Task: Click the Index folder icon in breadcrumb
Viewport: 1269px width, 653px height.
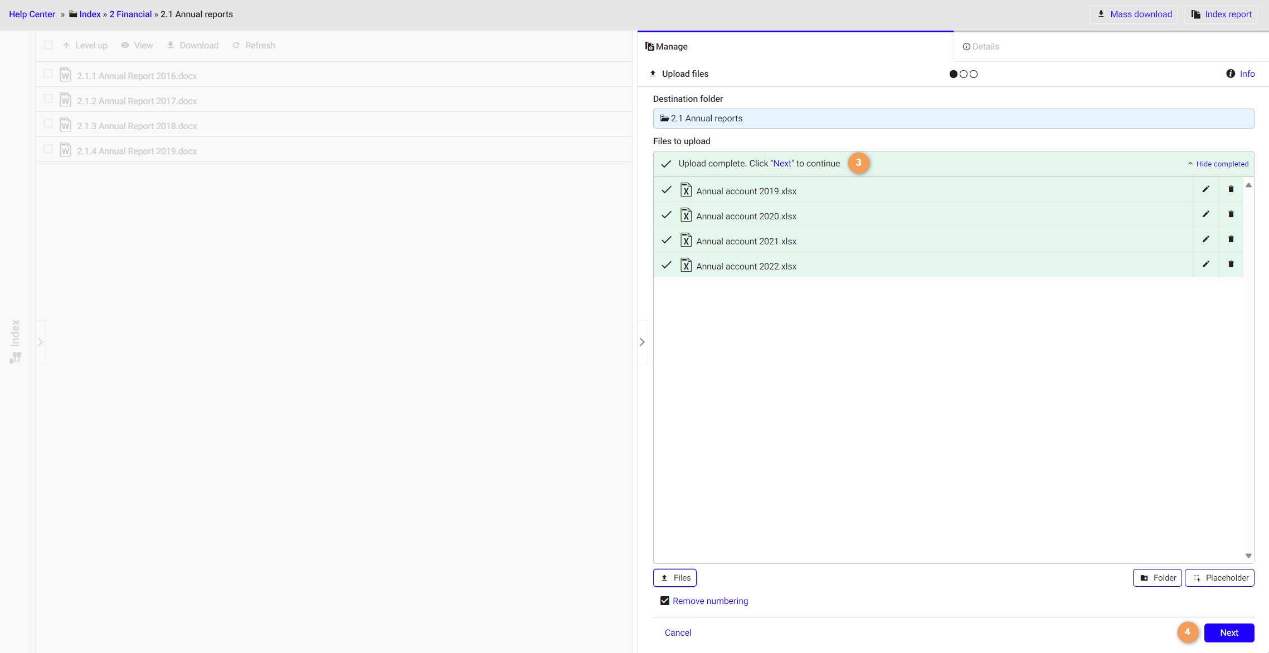Action: 73,14
